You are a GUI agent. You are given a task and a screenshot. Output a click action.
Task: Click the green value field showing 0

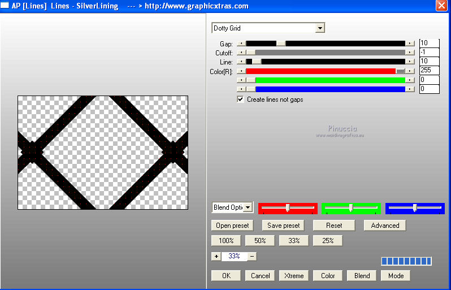pos(429,80)
